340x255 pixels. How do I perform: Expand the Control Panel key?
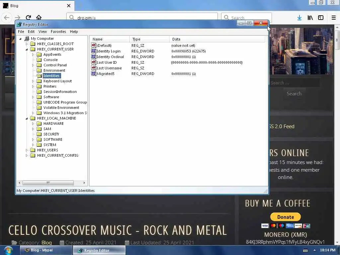33,65
